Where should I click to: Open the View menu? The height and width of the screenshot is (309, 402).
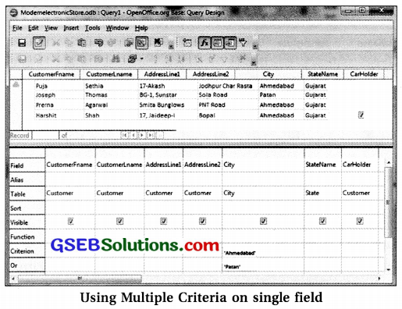point(51,28)
